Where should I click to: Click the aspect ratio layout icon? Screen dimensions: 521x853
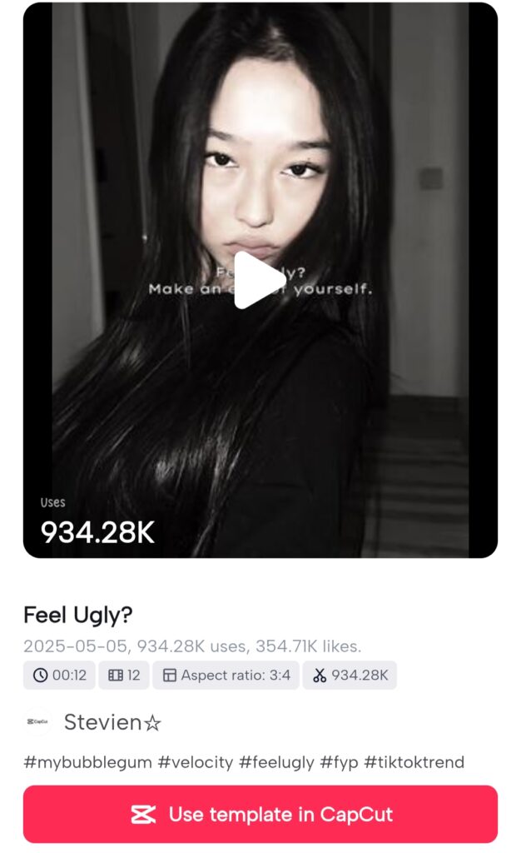pyautogui.click(x=170, y=675)
